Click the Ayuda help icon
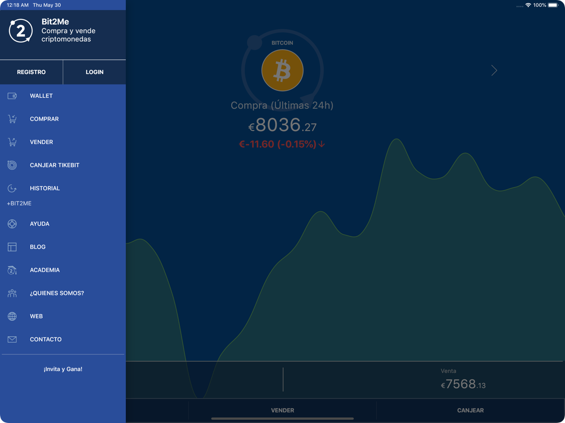This screenshot has height=423, width=565. click(x=11, y=224)
